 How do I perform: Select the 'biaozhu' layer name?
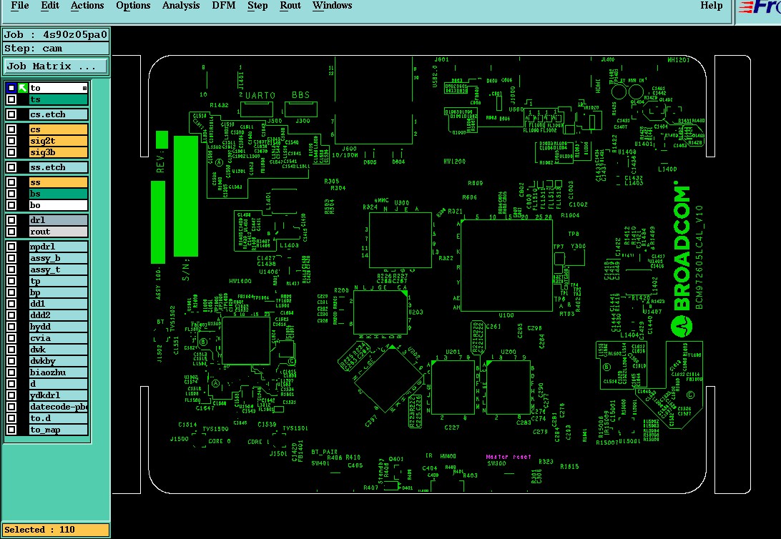point(58,372)
